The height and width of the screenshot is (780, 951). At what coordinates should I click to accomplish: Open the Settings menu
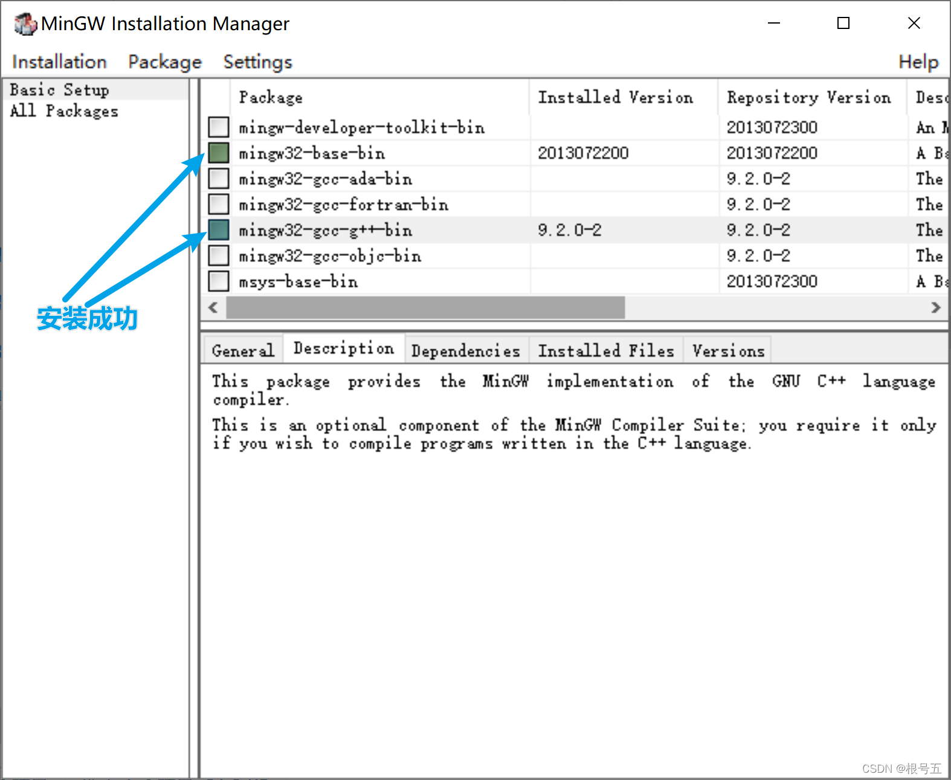pos(257,62)
